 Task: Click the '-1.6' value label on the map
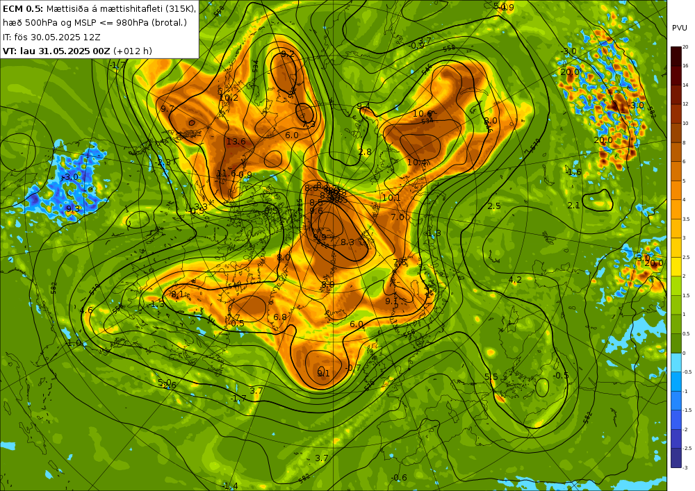[x=574, y=172]
